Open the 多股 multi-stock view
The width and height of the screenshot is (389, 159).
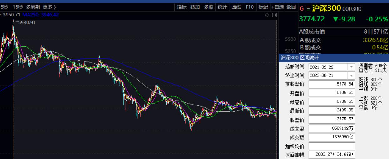point(209,7)
